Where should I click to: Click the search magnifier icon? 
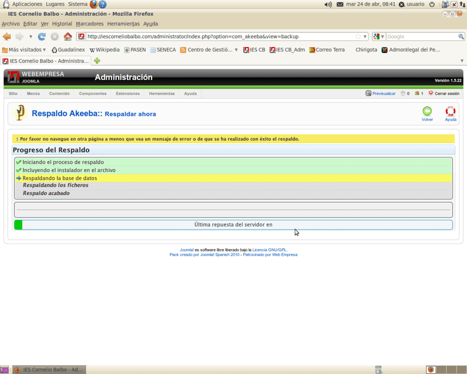pyautogui.click(x=461, y=37)
